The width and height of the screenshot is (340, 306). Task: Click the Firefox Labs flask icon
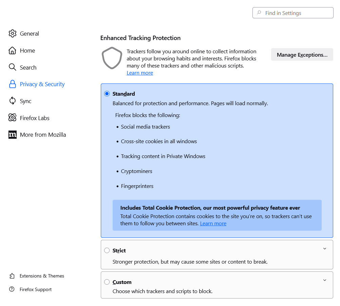tap(12, 118)
